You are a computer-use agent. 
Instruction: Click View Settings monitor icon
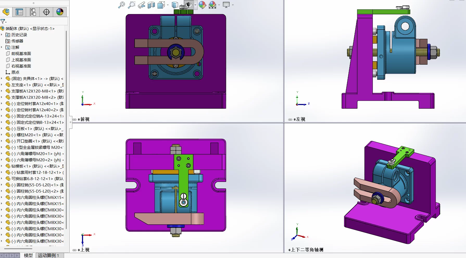226,5
